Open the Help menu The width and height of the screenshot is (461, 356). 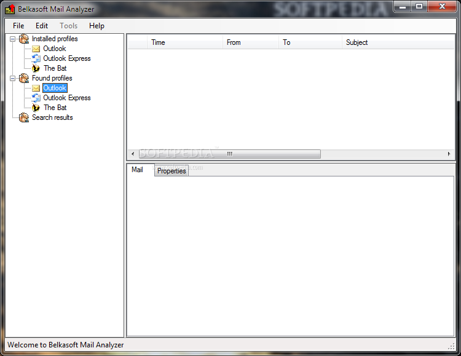click(x=97, y=26)
